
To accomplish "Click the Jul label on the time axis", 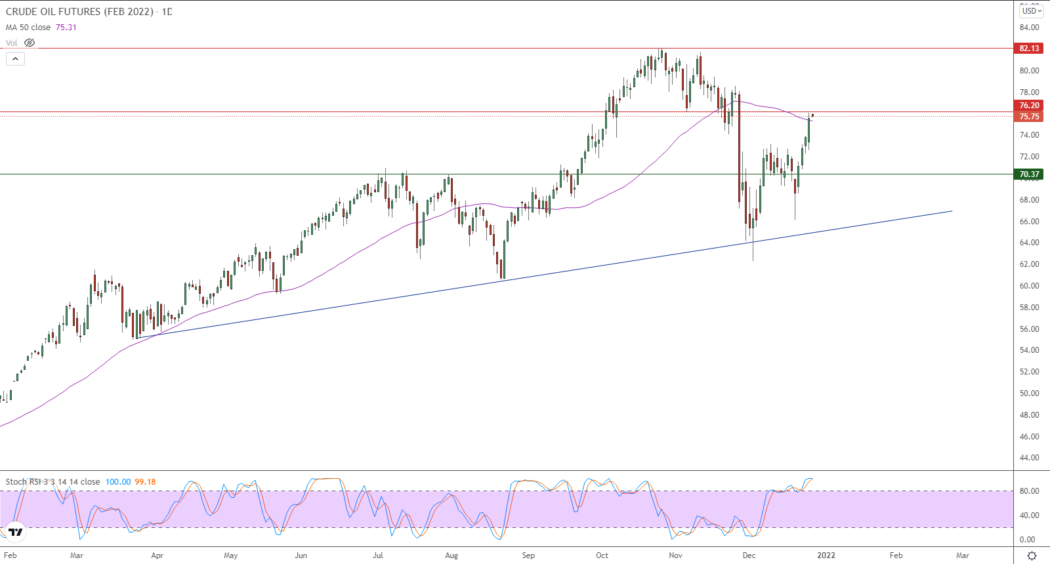I will [x=378, y=555].
